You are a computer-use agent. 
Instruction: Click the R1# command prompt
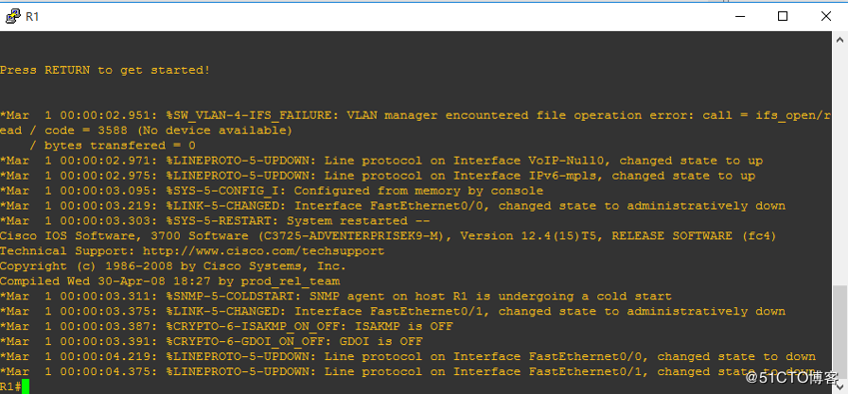click(10, 386)
